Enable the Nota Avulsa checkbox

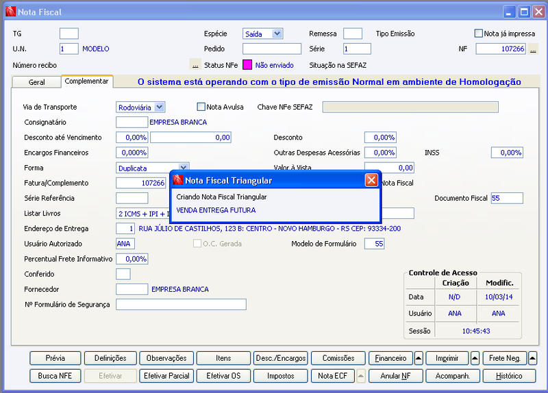[201, 107]
